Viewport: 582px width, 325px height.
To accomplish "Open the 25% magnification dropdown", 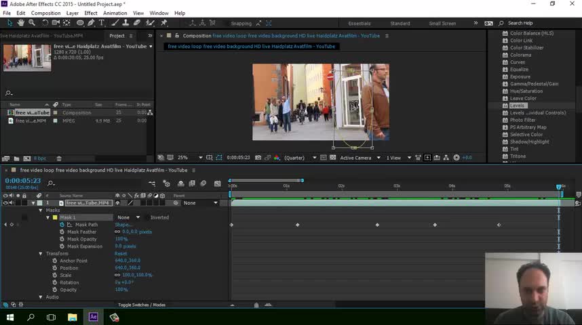I will pos(190,158).
